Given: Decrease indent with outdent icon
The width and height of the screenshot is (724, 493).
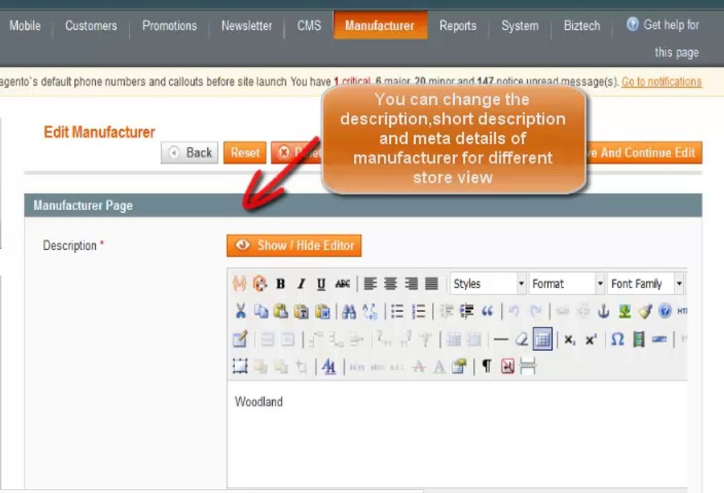Looking at the screenshot, I should 446,312.
